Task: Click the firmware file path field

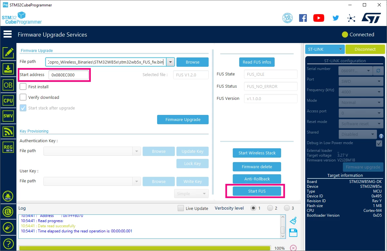Action: click(106, 62)
